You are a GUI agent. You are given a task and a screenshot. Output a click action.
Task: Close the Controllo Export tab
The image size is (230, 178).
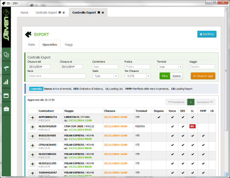pyautogui.click(x=103, y=12)
